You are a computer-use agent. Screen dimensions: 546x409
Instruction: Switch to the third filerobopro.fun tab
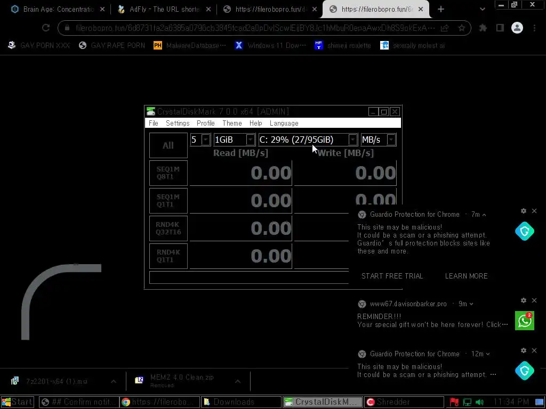(270, 10)
